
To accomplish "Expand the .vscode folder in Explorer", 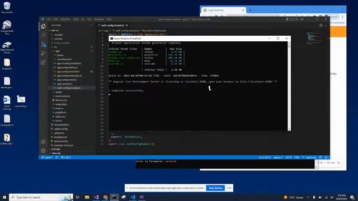I will click(58, 39).
